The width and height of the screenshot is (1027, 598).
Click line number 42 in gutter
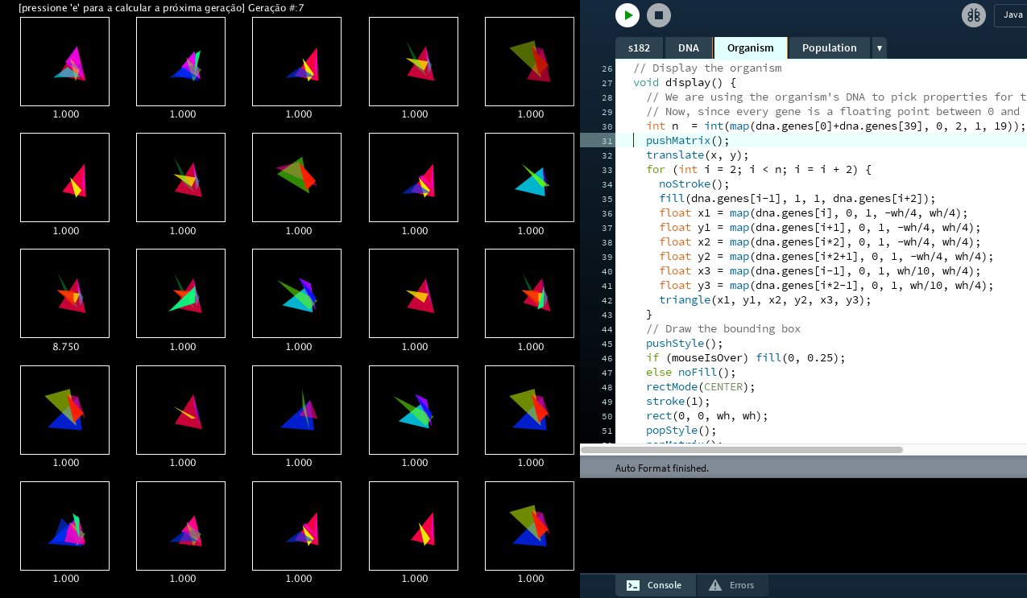pyautogui.click(x=607, y=300)
